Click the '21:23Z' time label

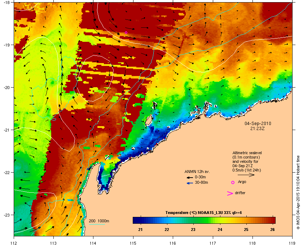point(258,128)
